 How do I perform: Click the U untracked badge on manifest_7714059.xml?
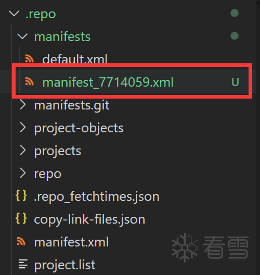click(x=235, y=82)
